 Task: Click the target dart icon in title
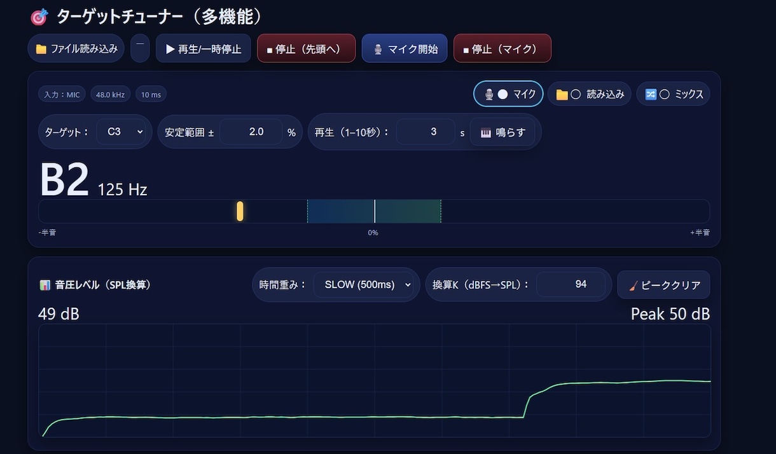[39, 17]
